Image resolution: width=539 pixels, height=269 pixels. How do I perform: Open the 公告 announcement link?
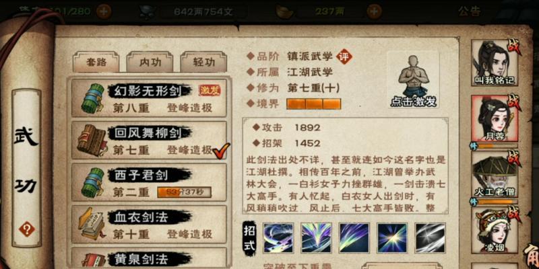click(x=469, y=11)
